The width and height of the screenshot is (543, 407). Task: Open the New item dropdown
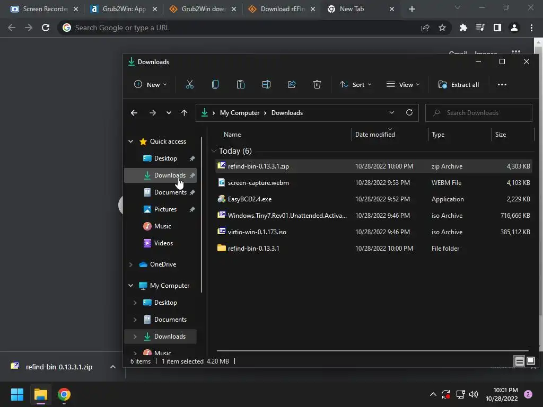(x=150, y=84)
